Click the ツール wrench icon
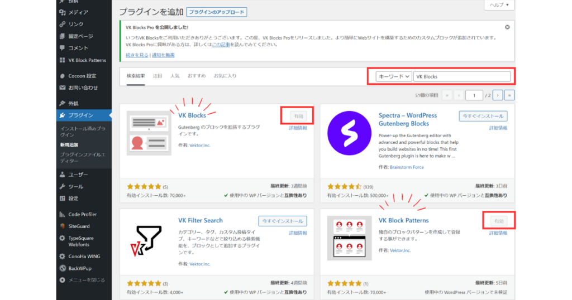Viewport: 572px width, 300px height. click(x=63, y=186)
